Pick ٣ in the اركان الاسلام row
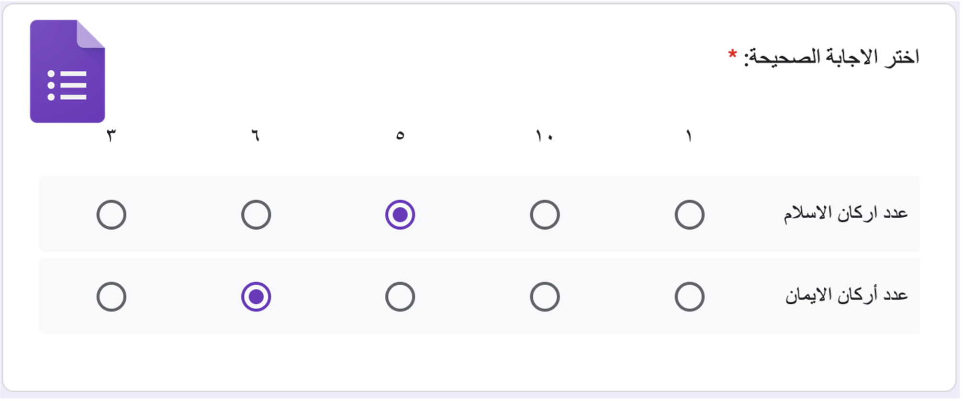This screenshot has height=401, width=963. pyautogui.click(x=112, y=215)
